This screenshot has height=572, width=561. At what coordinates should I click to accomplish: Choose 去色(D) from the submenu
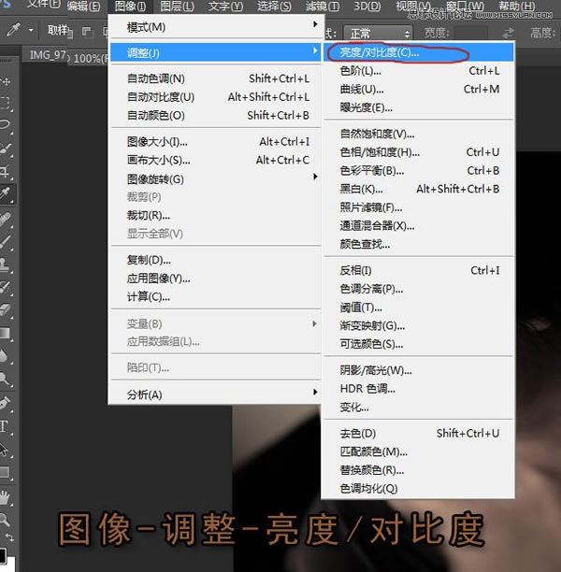[418, 434]
